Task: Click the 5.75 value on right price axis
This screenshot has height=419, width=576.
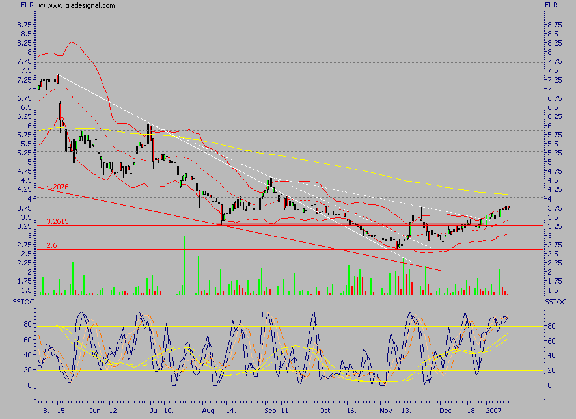Action: [555, 135]
